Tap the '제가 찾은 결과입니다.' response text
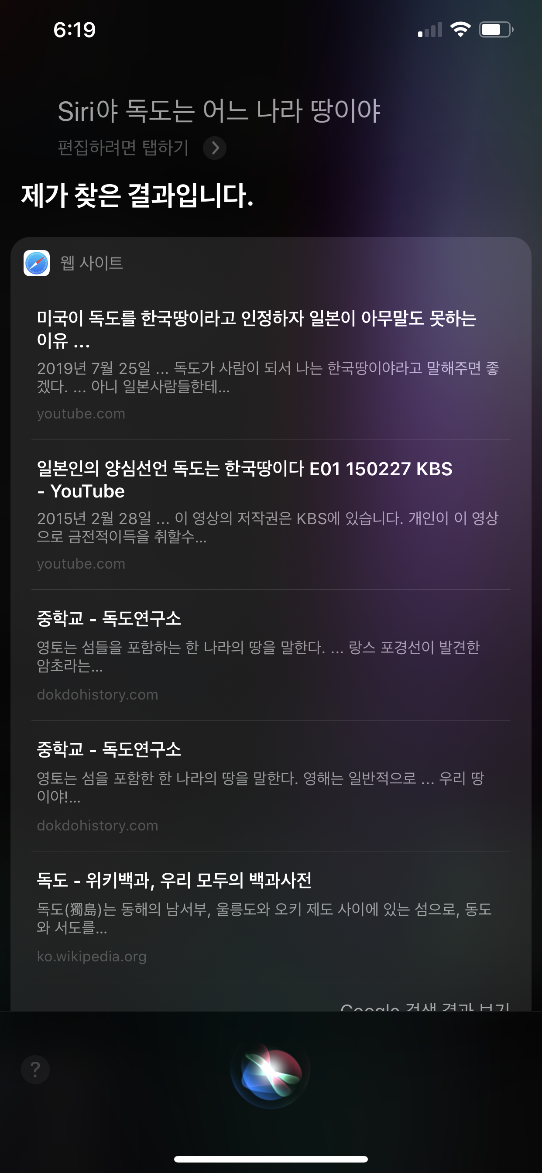The width and height of the screenshot is (542, 1173). click(x=137, y=195)
